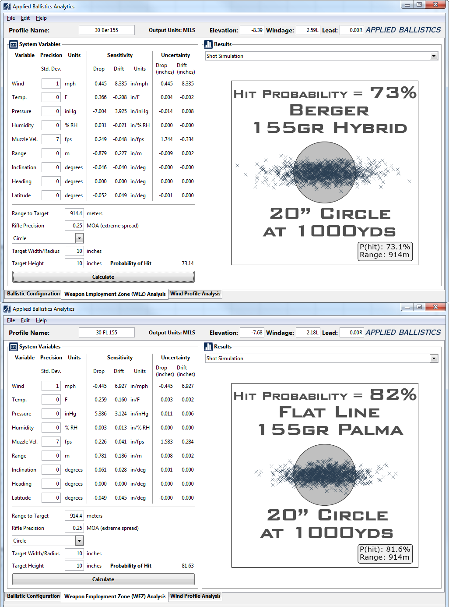Click Inclination Std. Dev. field in 30 Ber 155 window
The image size is (449, 607).
[x=51, y=167]
